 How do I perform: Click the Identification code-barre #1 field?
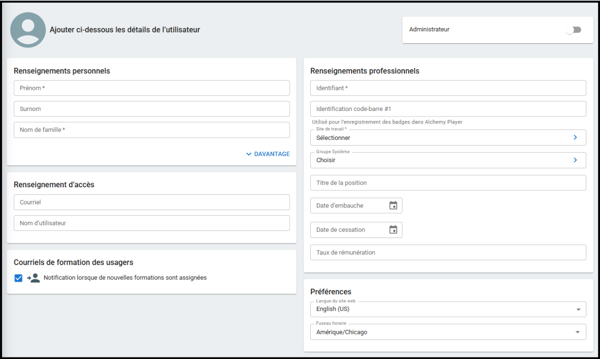[448, 109]
